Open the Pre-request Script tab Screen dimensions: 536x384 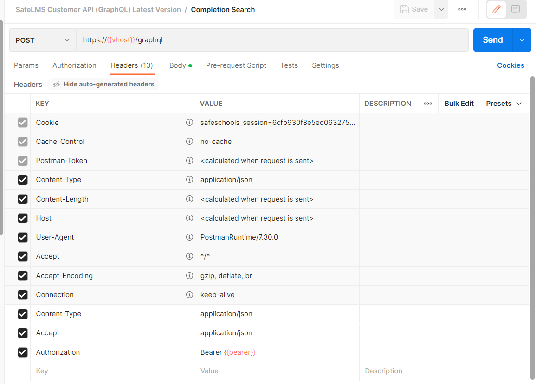[x=236, y=65]
